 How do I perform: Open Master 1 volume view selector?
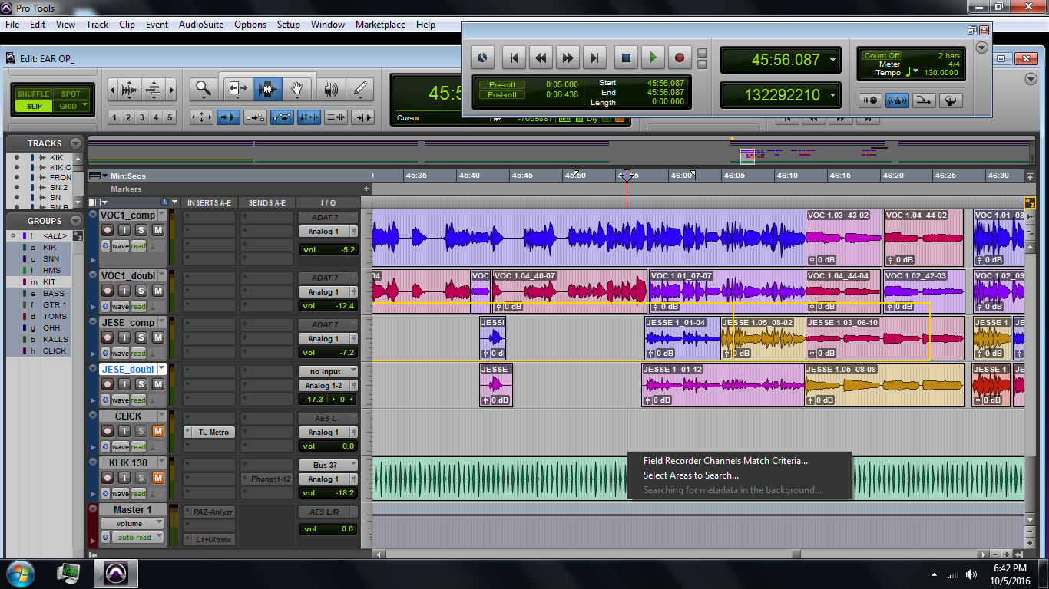[x=132, y=523]
